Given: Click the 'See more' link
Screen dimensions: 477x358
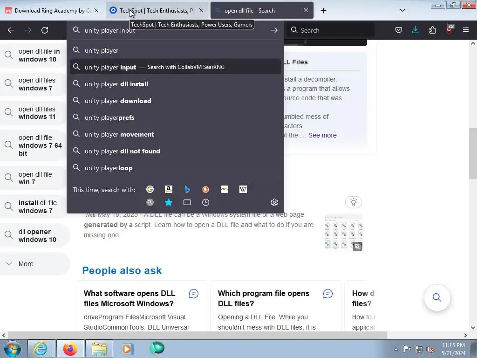Looking at the screenshot, I should click(322, 135).
